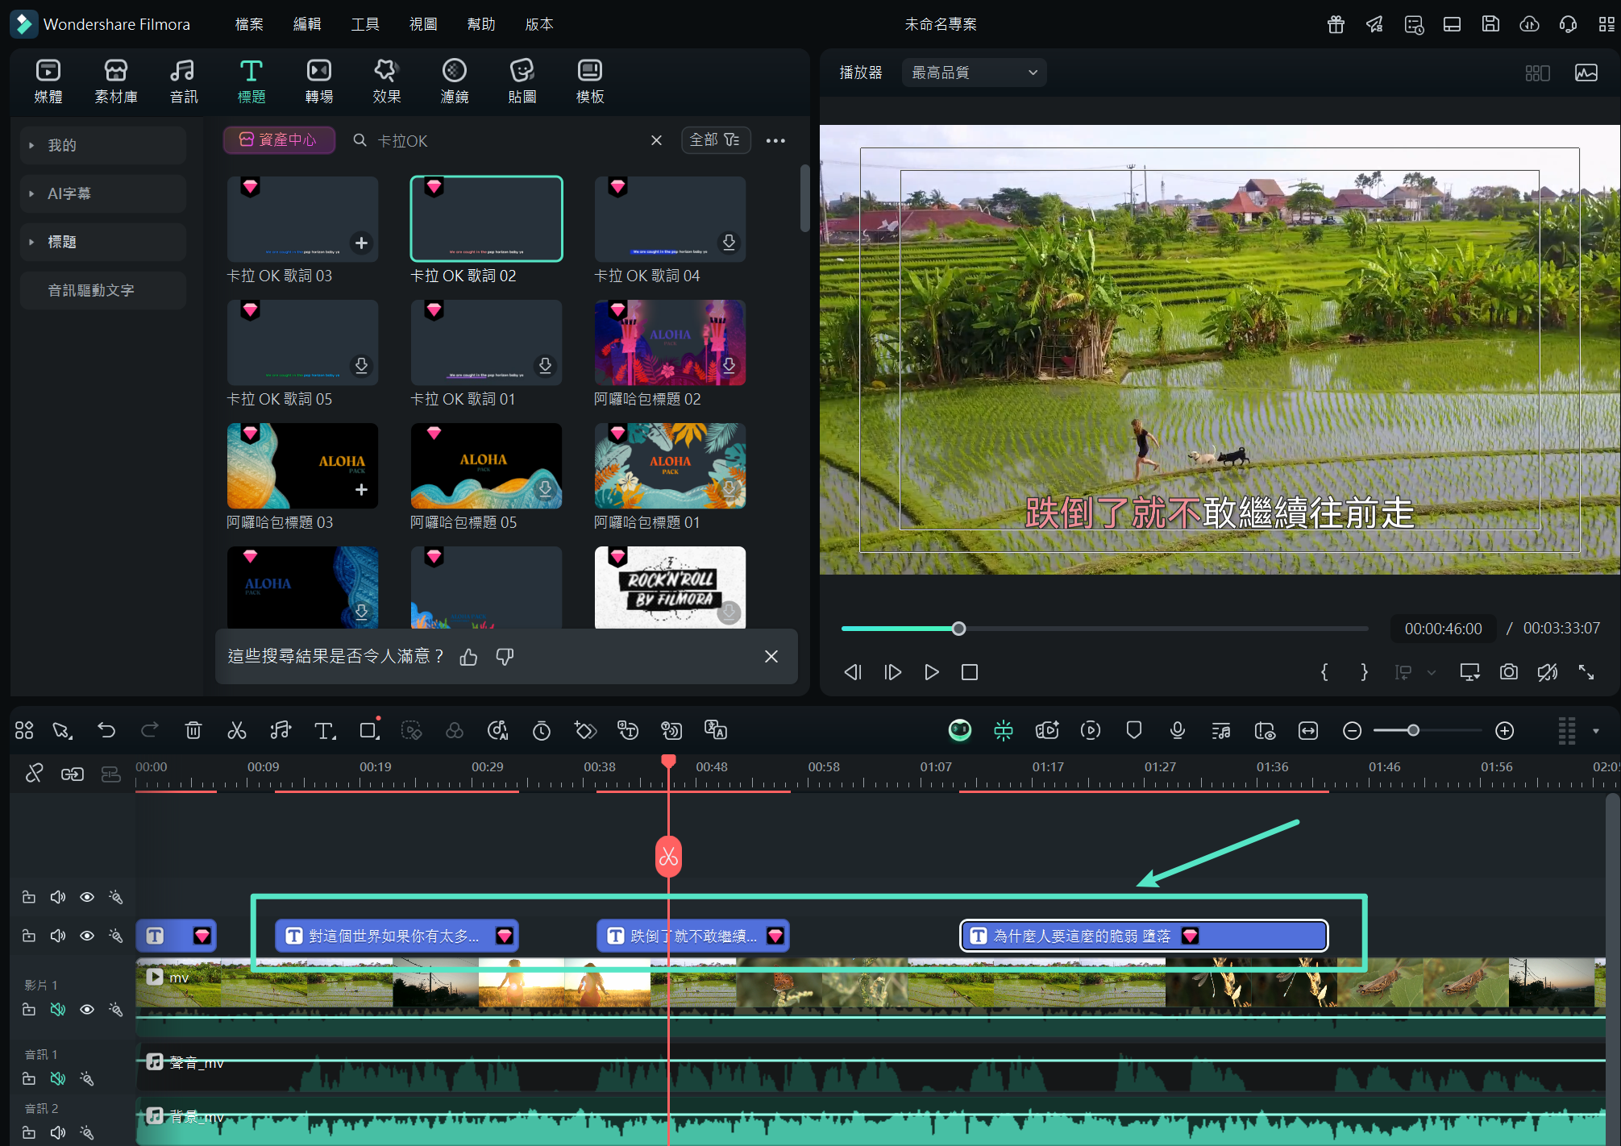Click the playhead scissors split button
Image resolution: width=1621 pixels, height=1146 pixels.
coord(668,857)
